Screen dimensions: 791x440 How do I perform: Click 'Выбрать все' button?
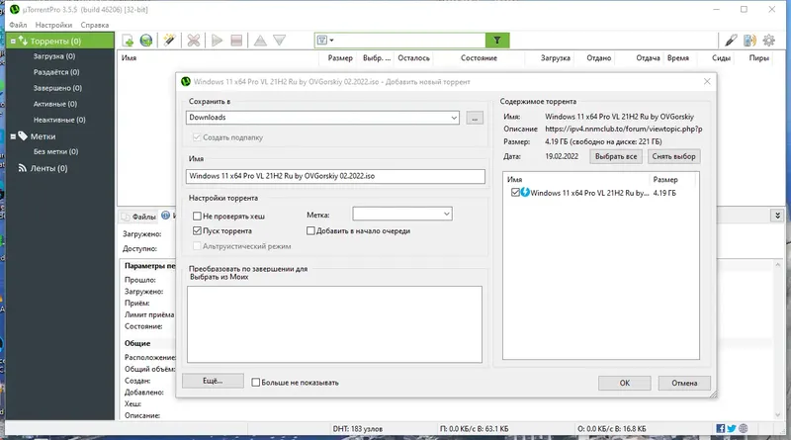tap(616, 156)
